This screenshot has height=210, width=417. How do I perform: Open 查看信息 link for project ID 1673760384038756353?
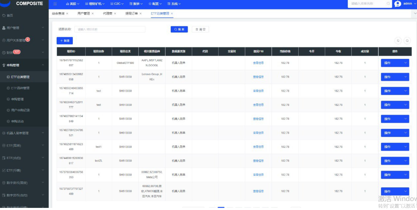(x=258, y=175)
